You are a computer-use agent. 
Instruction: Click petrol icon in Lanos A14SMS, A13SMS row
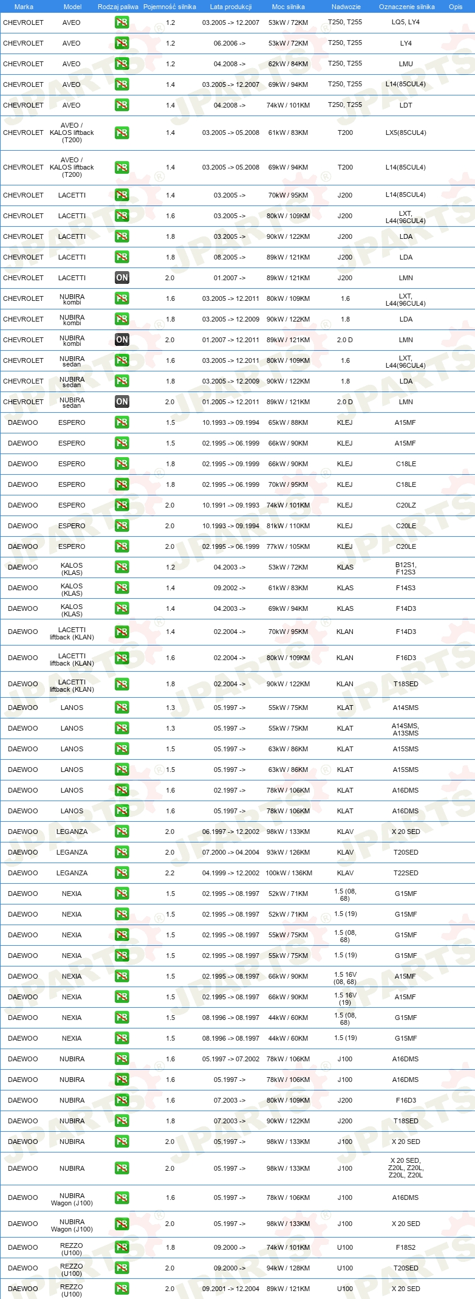[122, 728]
